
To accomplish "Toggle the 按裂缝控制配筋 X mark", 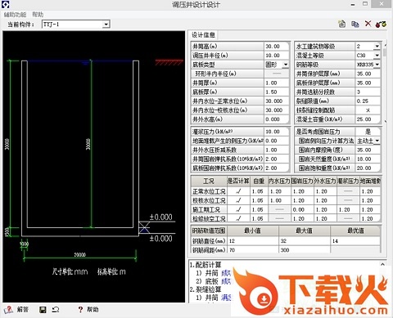I will click(x=368, y=110).
